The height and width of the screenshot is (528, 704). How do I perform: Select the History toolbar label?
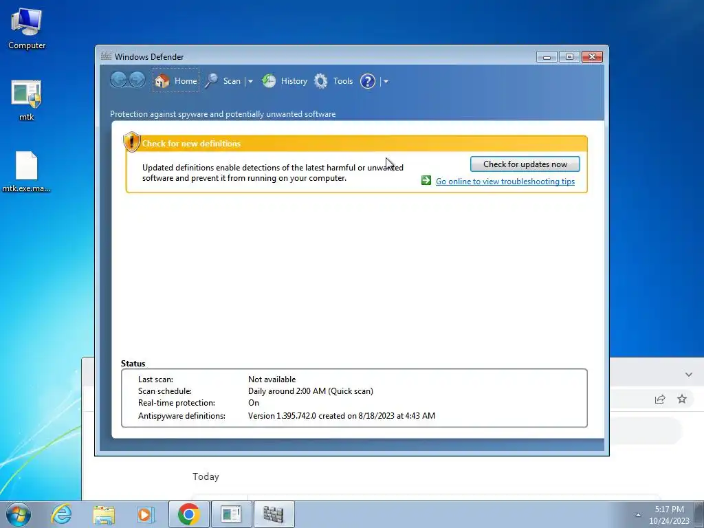point(294,81)
